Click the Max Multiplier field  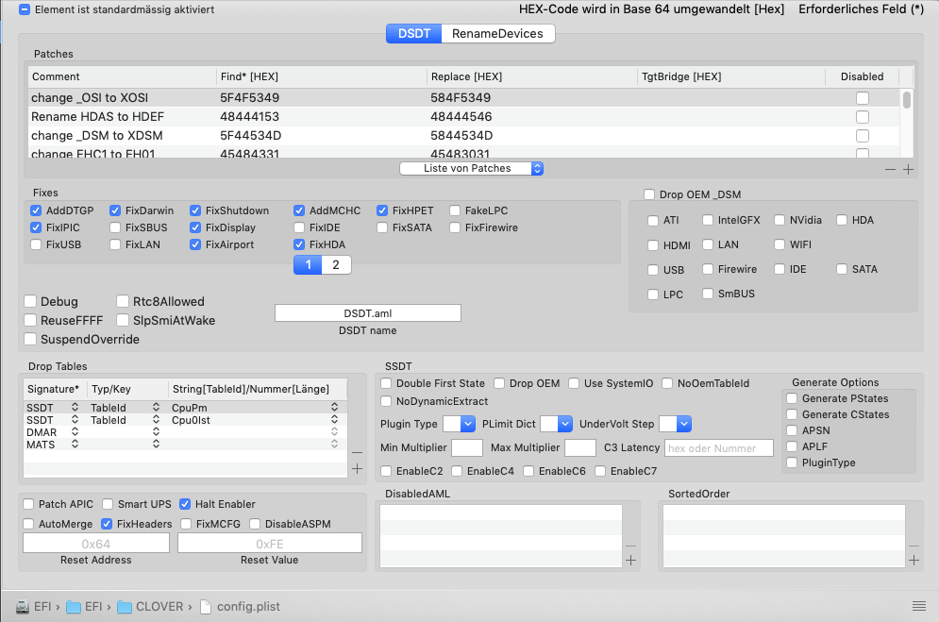tap(580, 447)
